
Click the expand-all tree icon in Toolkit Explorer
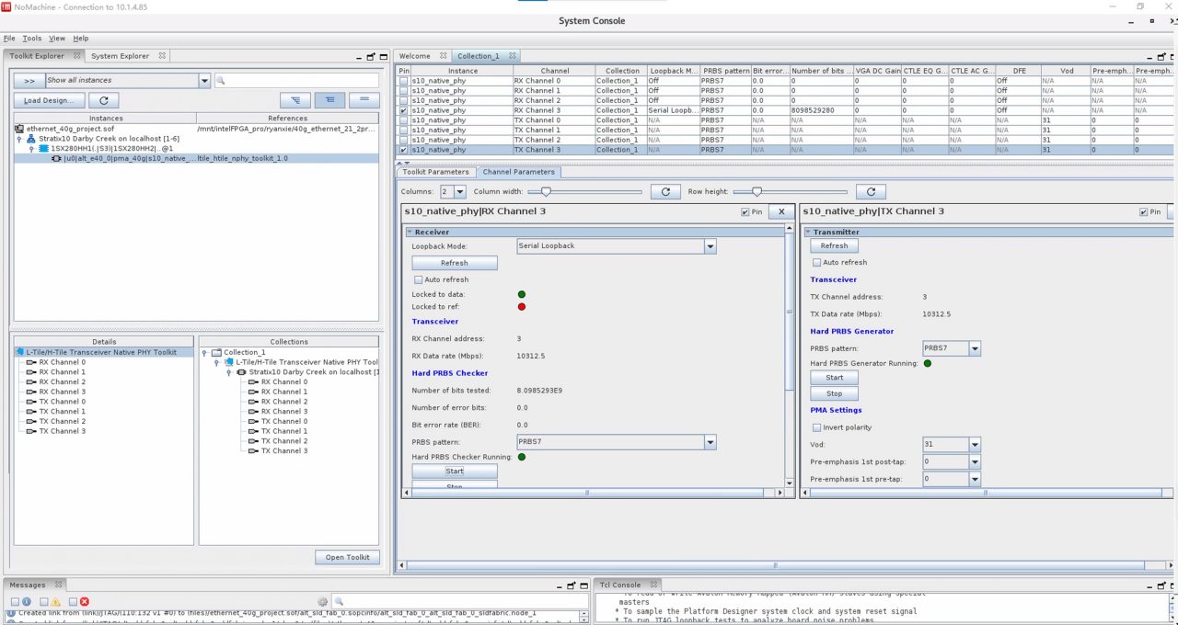pyautogui.click(x=294, y=100)
